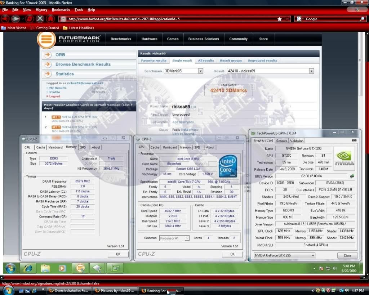The image size is (369, 295).
Task: Open the Pictures by rickss69 taskbar window
Action: [115, 291]
